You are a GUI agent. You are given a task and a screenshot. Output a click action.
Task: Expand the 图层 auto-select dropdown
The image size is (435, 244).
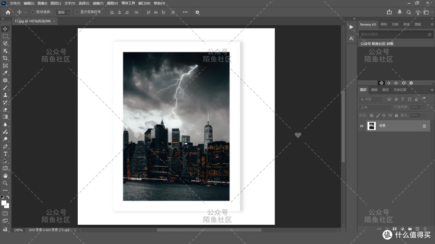click(63, 12)
